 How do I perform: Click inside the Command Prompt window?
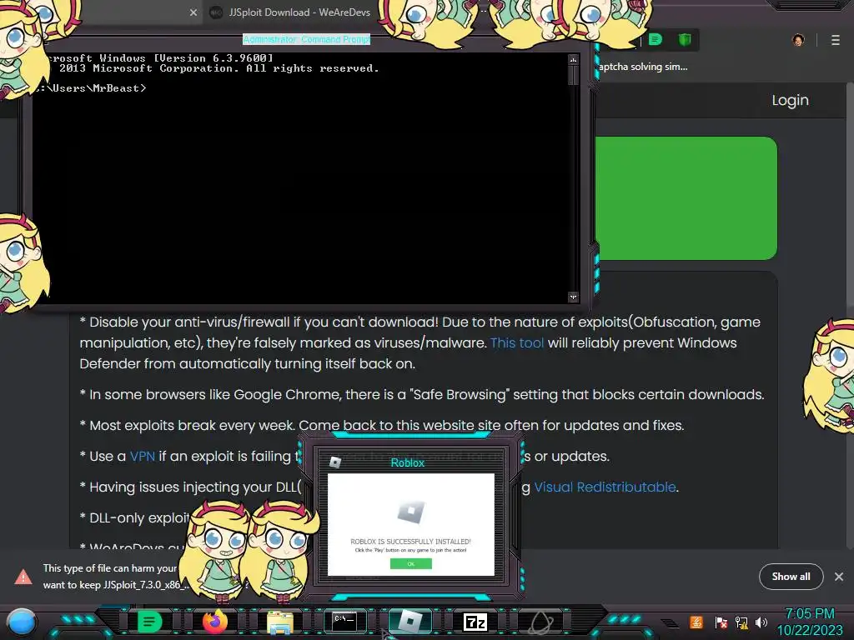click(x=299, y=180)
